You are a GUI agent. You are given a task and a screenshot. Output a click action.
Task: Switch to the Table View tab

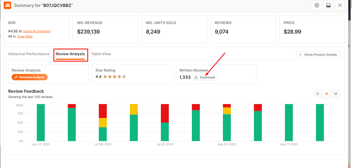pos(101,54)
